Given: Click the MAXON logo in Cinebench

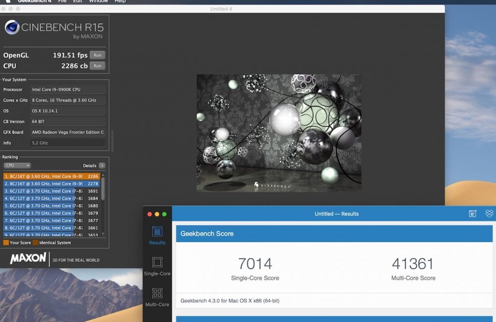Looking at the screenshot, I should [28, 258].
